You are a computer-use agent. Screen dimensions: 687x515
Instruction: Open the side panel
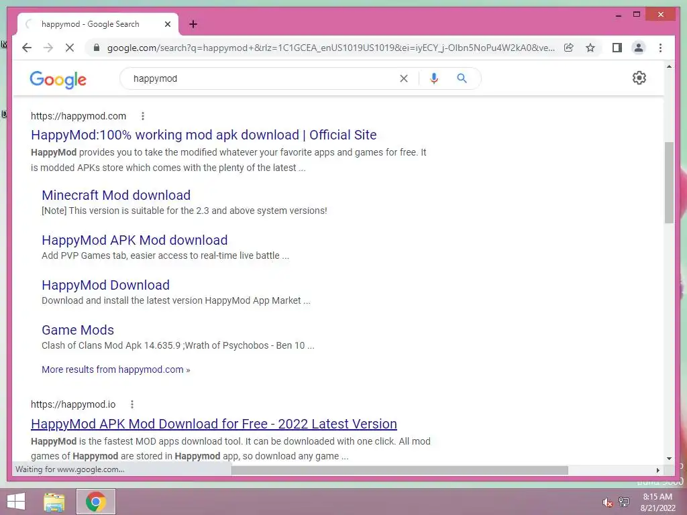click(x=617, y=48)
